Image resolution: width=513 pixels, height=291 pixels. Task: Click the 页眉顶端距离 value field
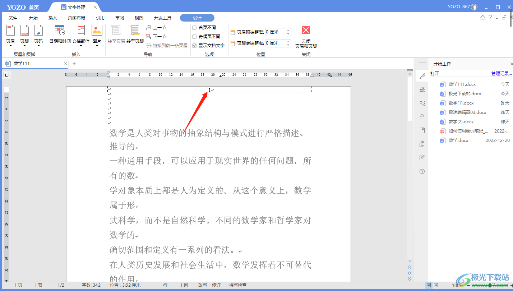click(276, 32)
